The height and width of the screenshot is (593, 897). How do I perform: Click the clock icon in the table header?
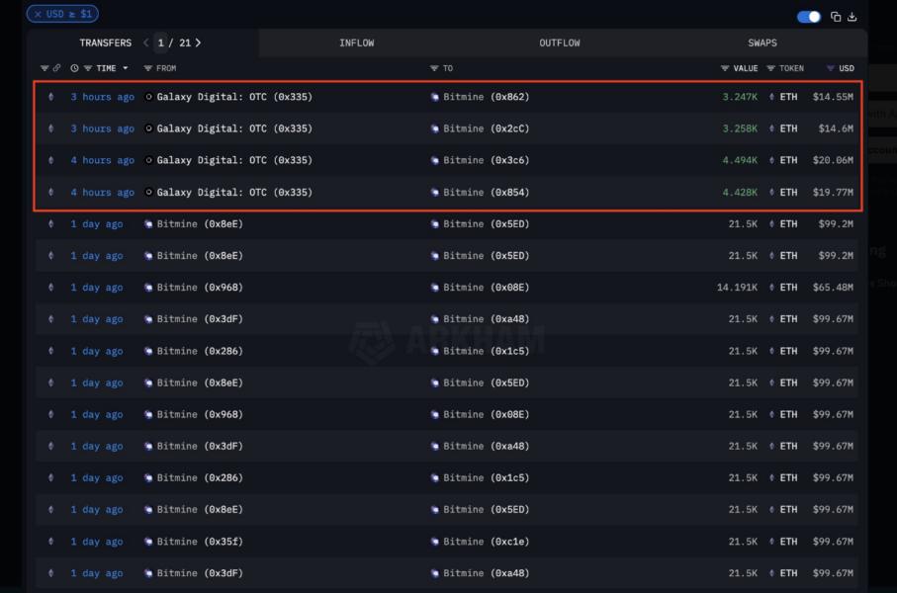[x=74, y=68]
